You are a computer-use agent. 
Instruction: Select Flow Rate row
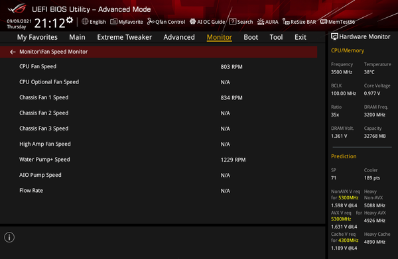159,191
